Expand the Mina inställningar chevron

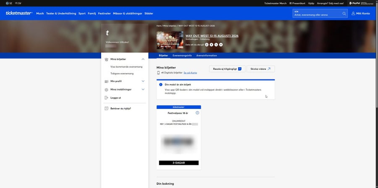click(x=143, y=89)
